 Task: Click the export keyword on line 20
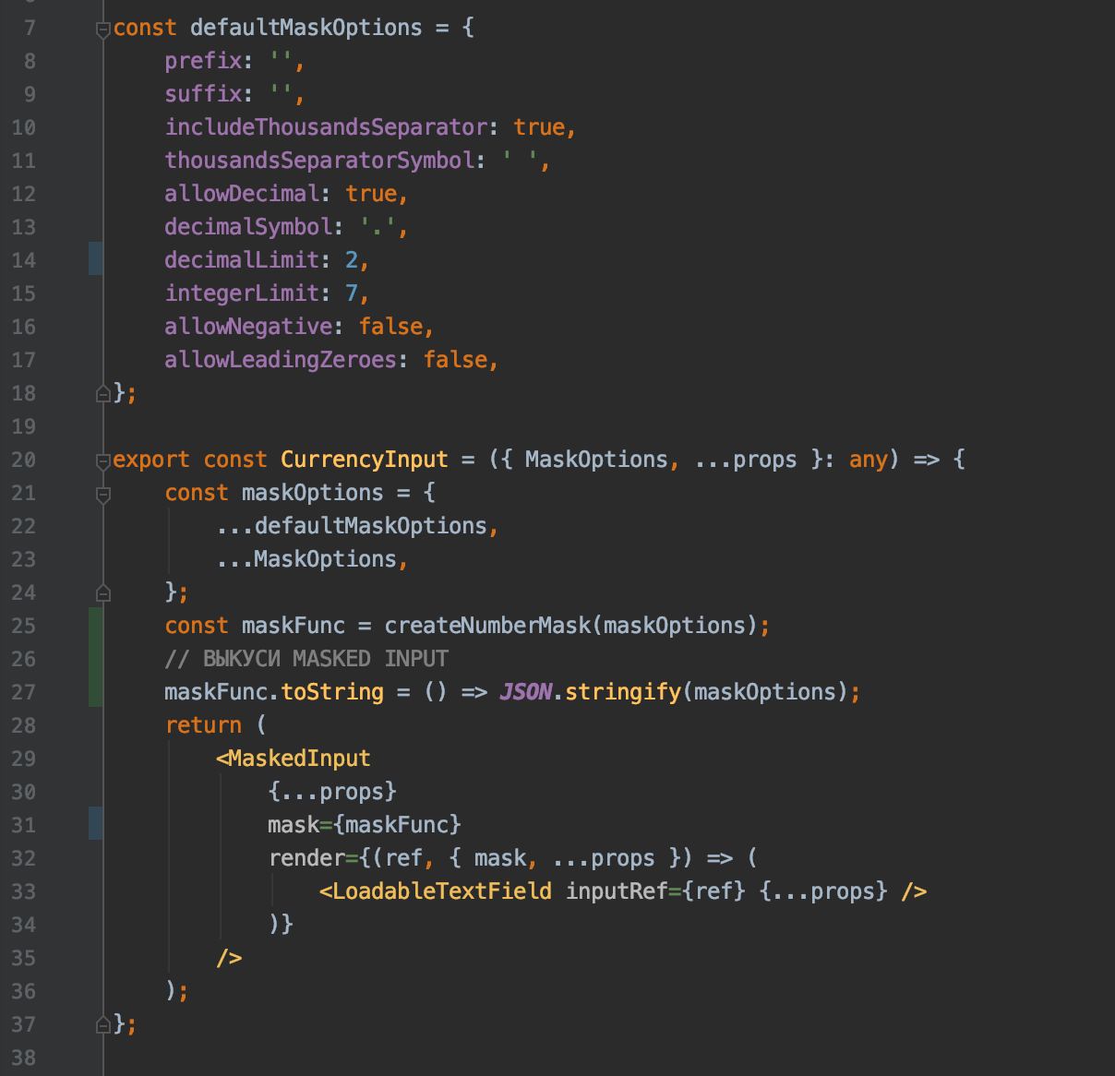tap(151, 460)
